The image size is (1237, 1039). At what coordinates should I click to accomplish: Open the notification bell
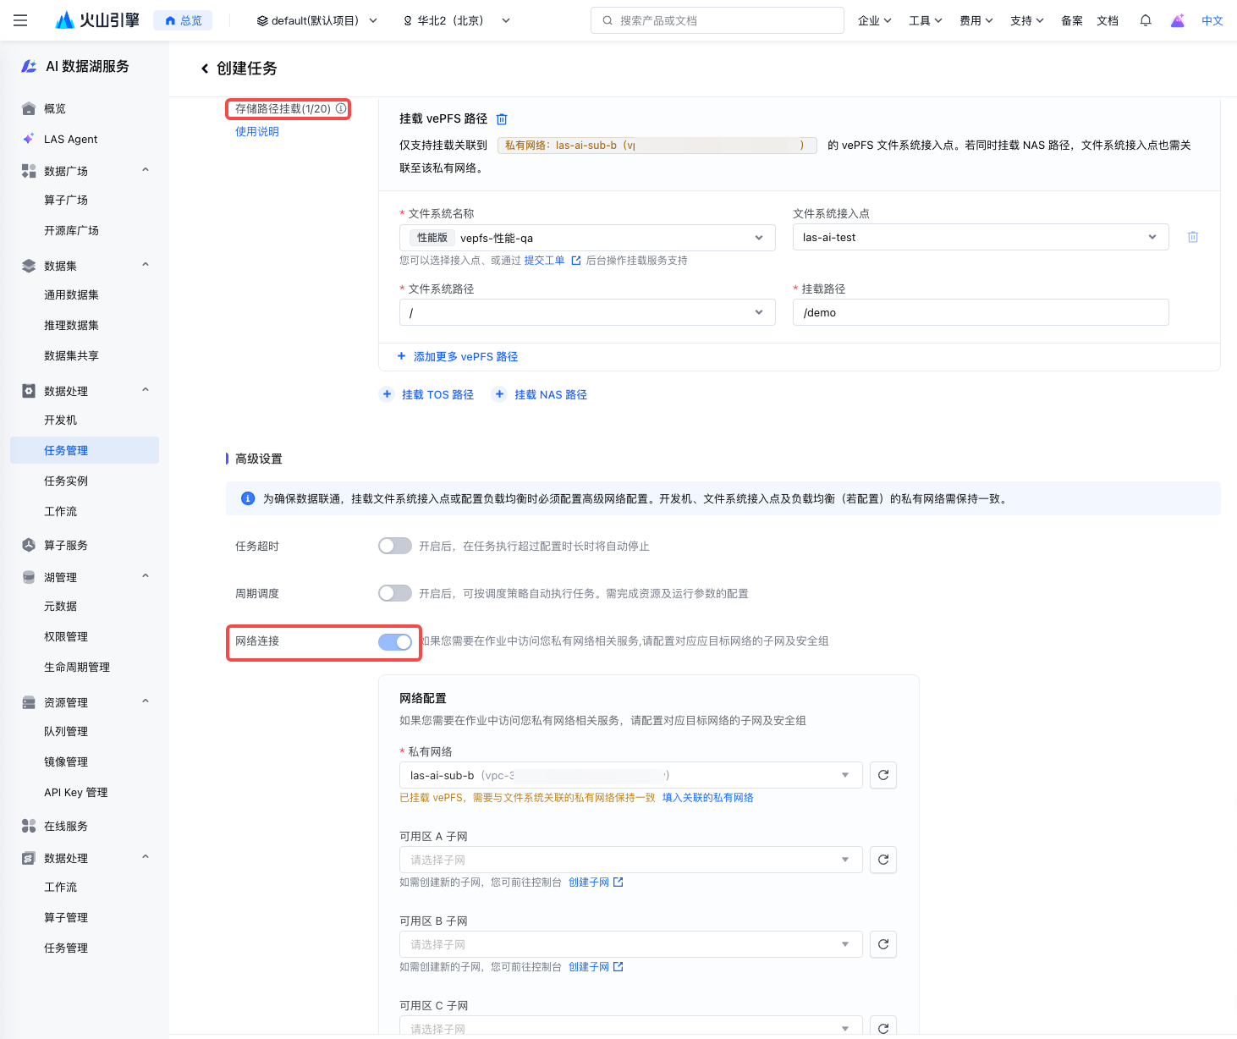[x=1145, y=20]
